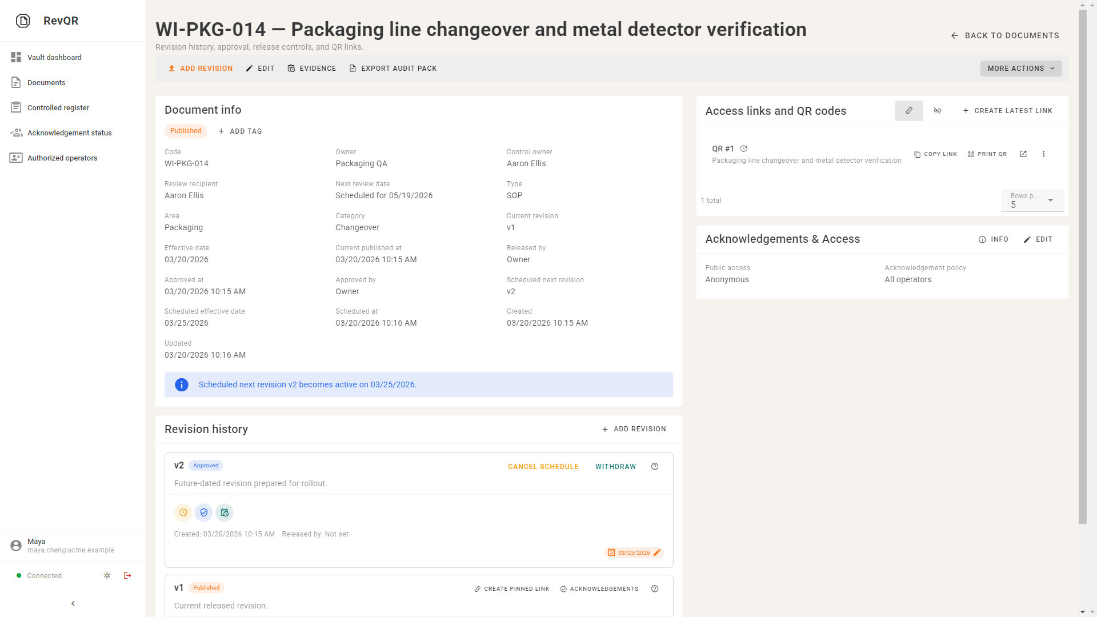The width and height of the screenshot is (1097, 617).
Task: Click refresh icon next to QR #1
Action: [x=744, y=149]
